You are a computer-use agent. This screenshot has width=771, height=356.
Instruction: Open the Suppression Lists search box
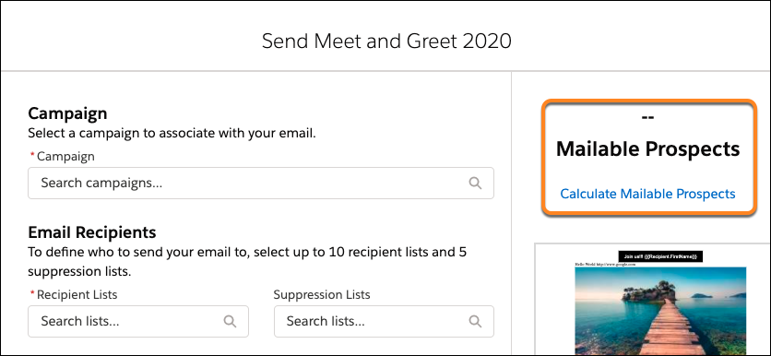point(384,322)
